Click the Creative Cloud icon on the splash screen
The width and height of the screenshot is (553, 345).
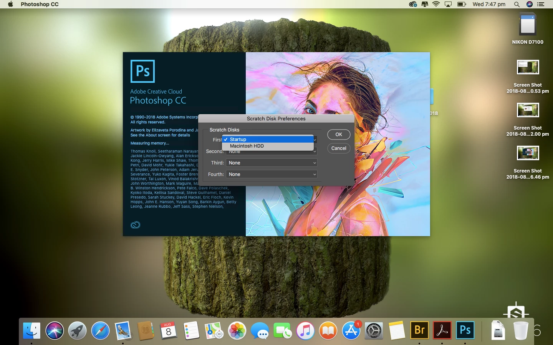pos(136,225)
